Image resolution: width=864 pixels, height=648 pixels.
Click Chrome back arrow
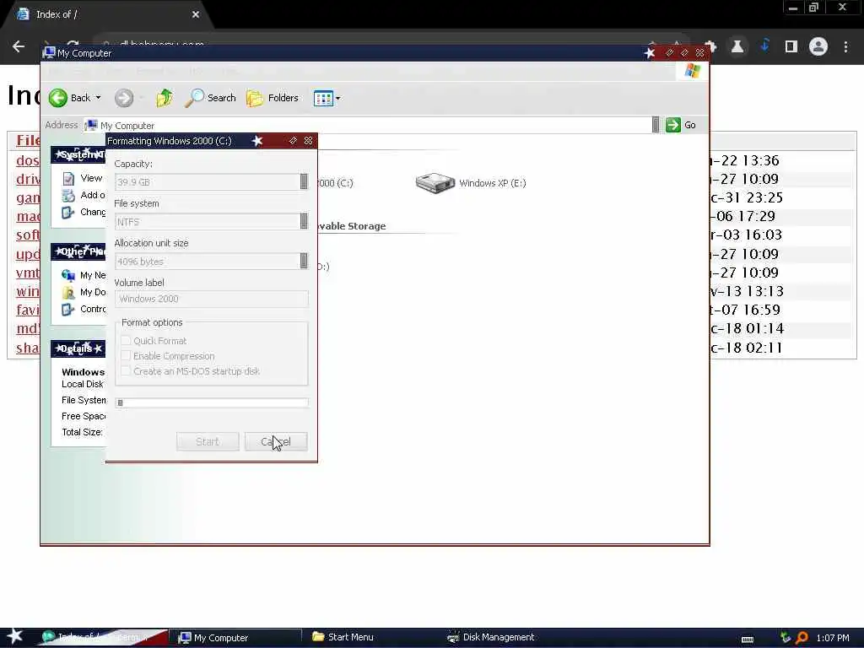(19, 47)
